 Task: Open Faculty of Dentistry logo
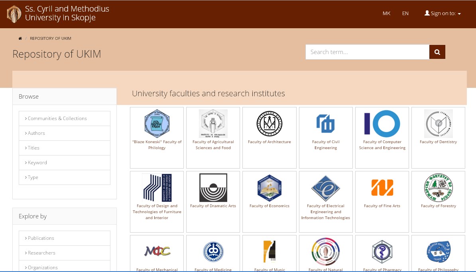click(439, 124)
